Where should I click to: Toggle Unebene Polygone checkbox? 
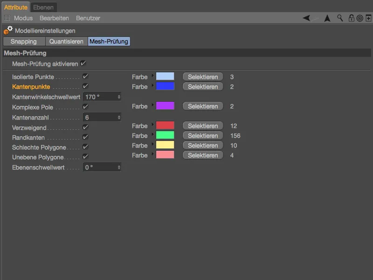85,157
